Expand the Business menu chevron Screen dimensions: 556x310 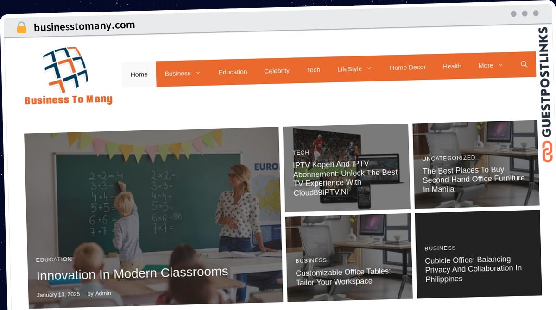[198, 73]
